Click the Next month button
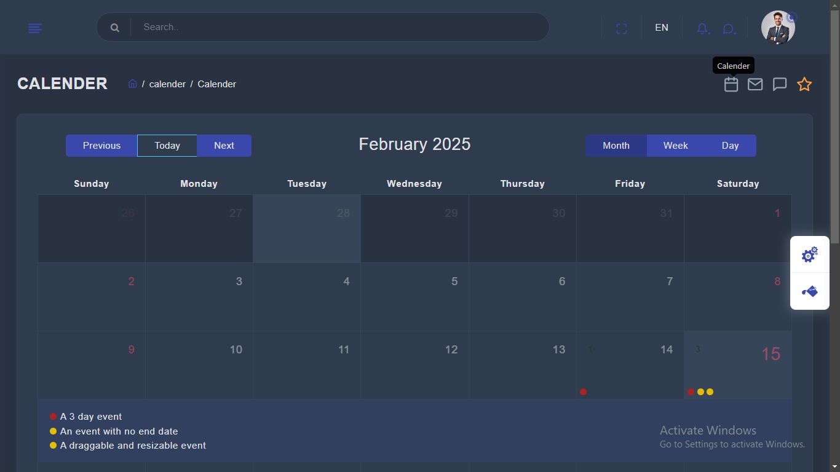The height and width of the screenshot is (472, 840). click(224, 146)
